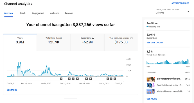Select the Lifetime date range text

pos(160,13)
